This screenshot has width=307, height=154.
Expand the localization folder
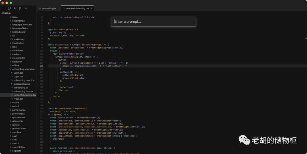point(18,43)
